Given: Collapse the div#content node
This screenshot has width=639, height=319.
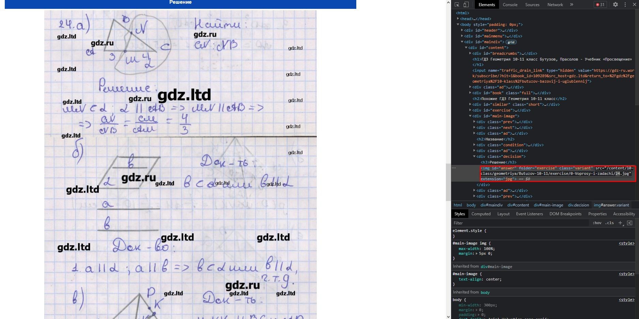Looking at the screenshot, I should [466, 48].
